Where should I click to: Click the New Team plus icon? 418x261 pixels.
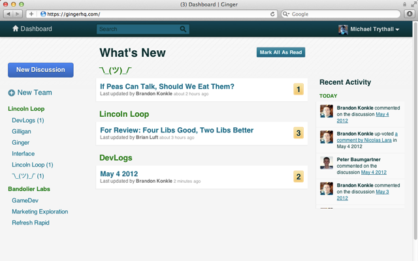12,93
